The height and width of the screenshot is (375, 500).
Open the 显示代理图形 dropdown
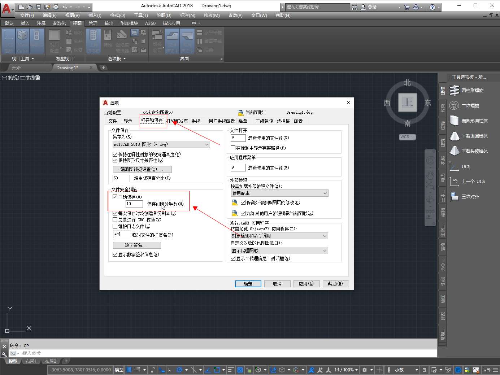pos(279,250)
